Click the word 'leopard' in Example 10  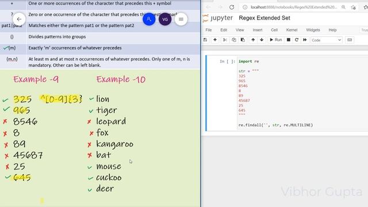[x=111, y=121]
